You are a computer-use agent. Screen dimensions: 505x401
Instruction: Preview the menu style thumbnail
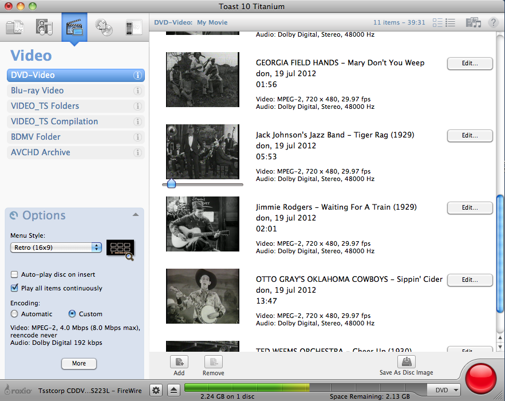[120, 249]
